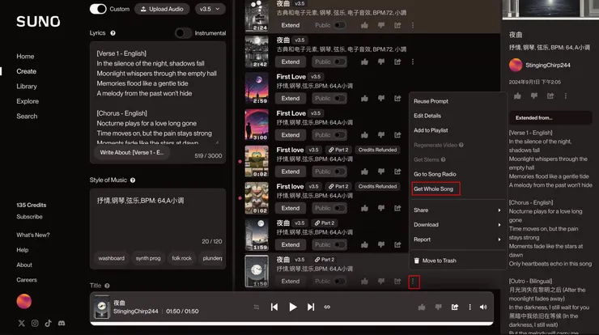The width and height of the screenshot is (599, 335).
Task: Toggle shuffle in the player bar
Action: pos(257,307)
